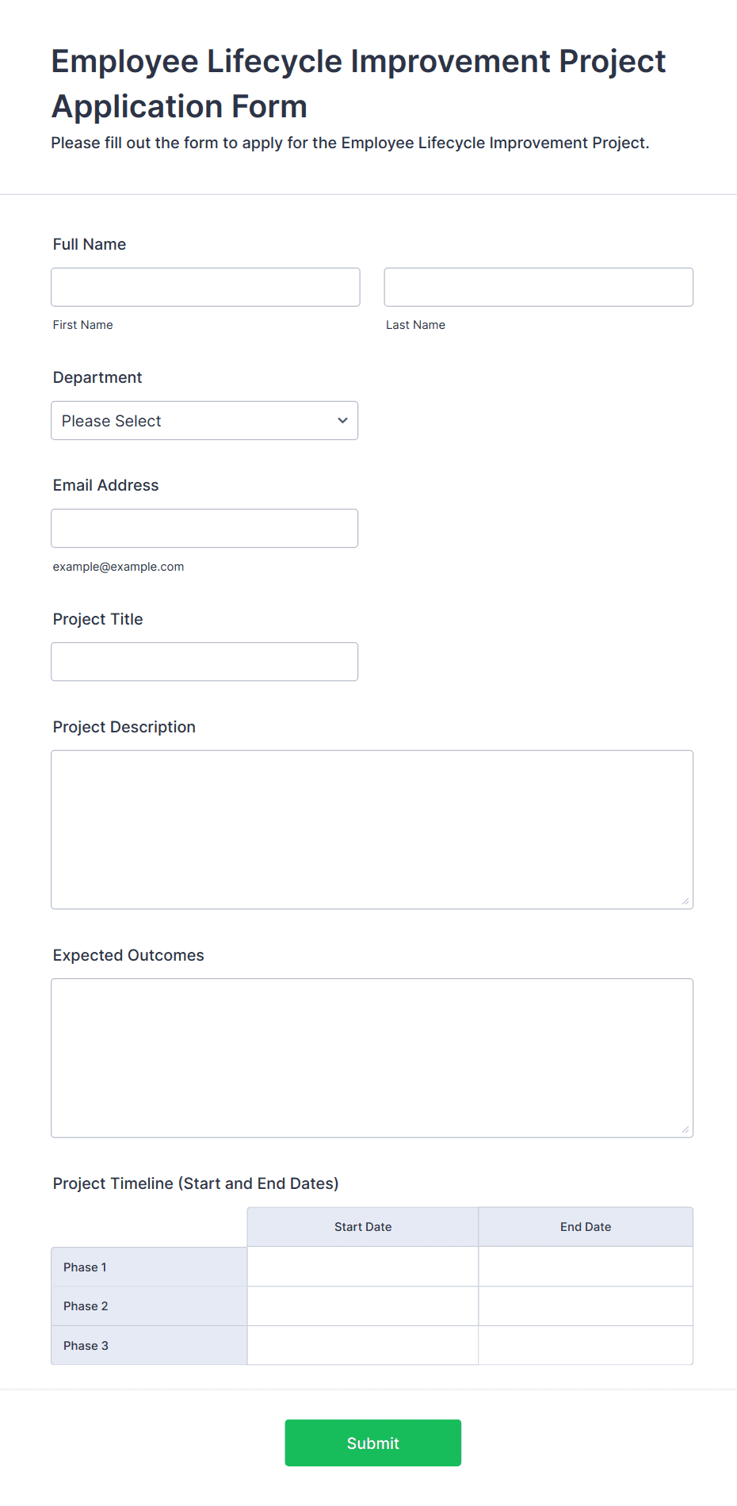The width and height of the screenshot is (737, 1506).
Task: Click inside the Project Description text area
Action: click(x=372, y=828)
